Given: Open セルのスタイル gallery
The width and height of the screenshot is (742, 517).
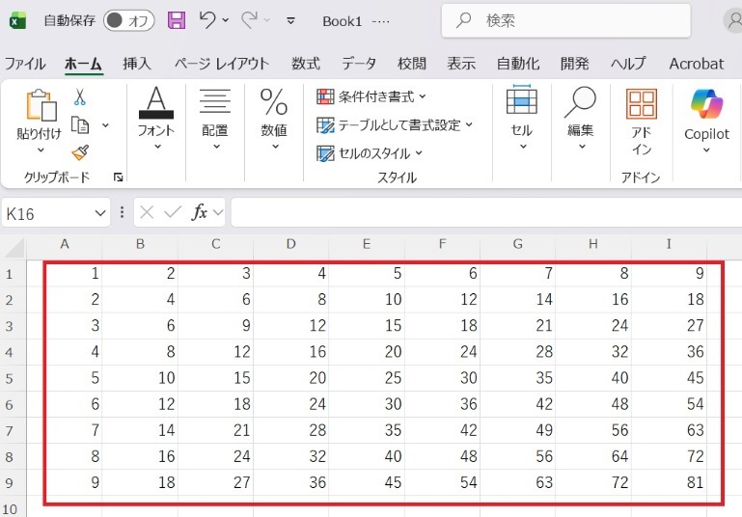Looking at the screenshot, I should (x=370, y=153).
